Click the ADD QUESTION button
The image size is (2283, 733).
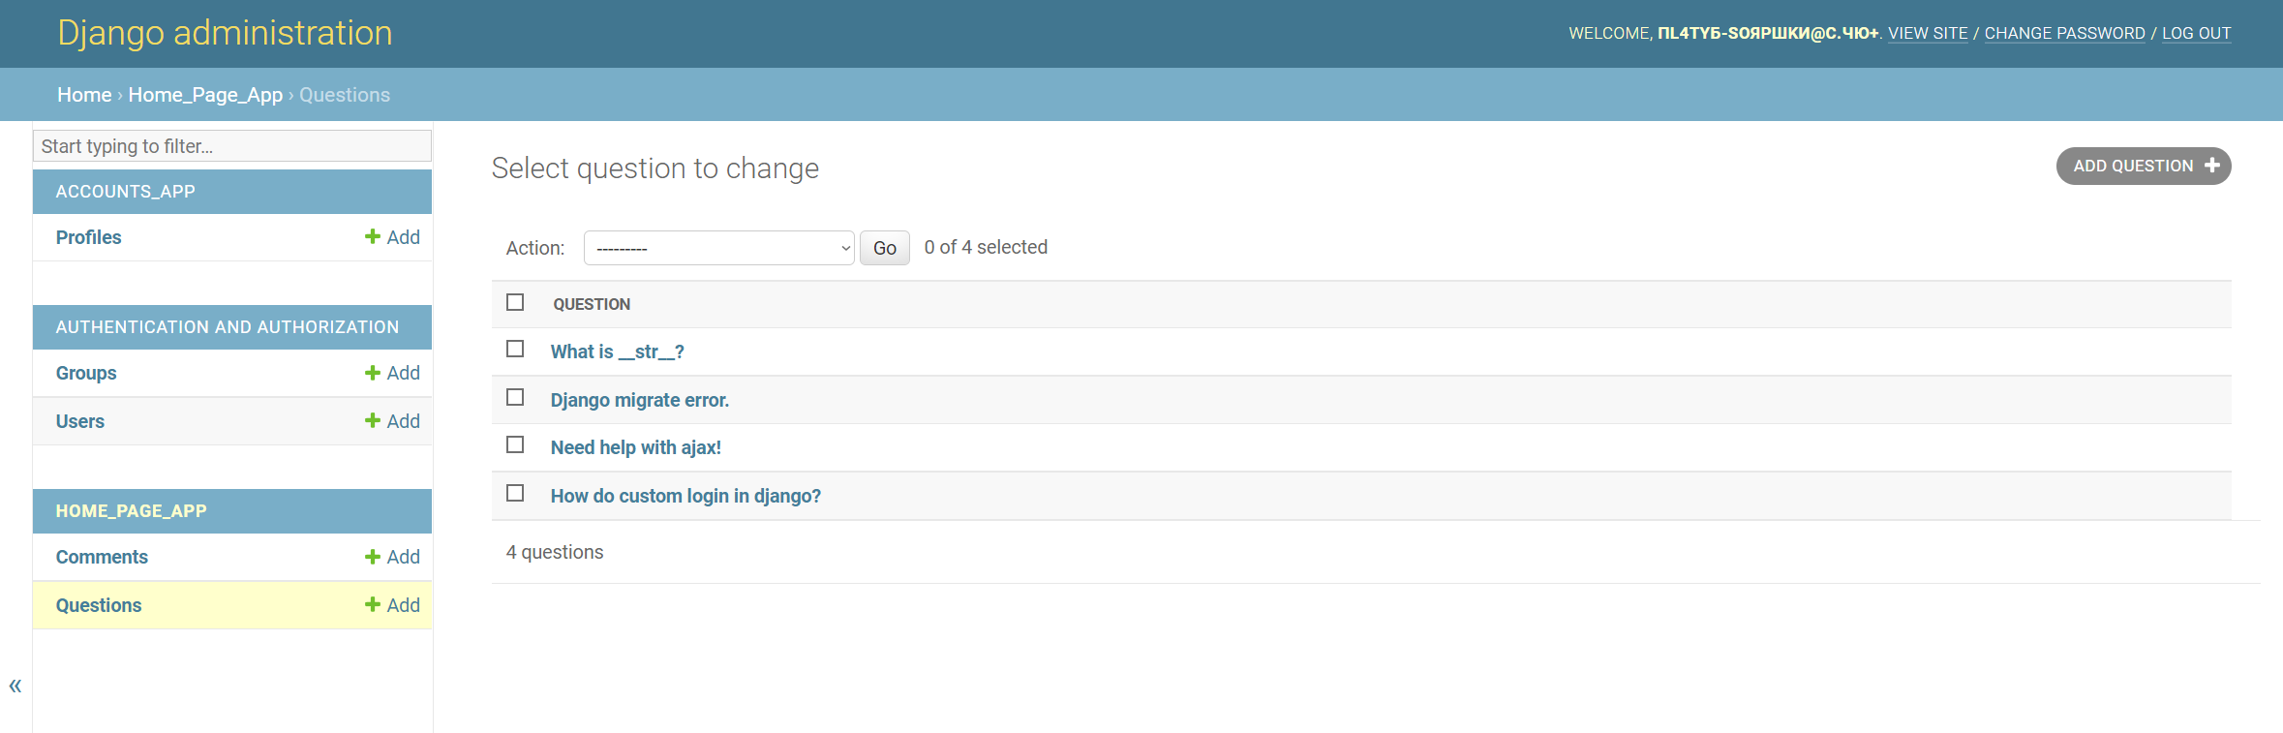(2144, 166)
